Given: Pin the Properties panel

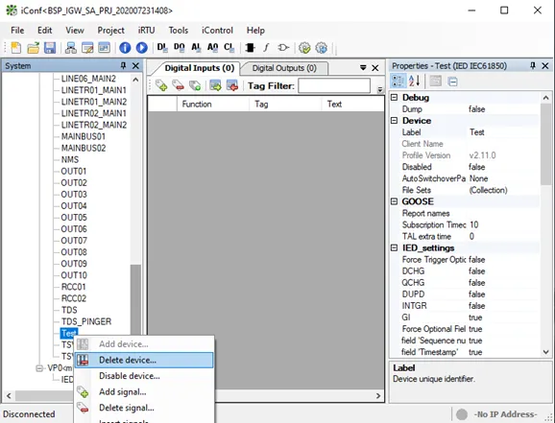Looking at the screenshot, I should (x=533, y=65).
